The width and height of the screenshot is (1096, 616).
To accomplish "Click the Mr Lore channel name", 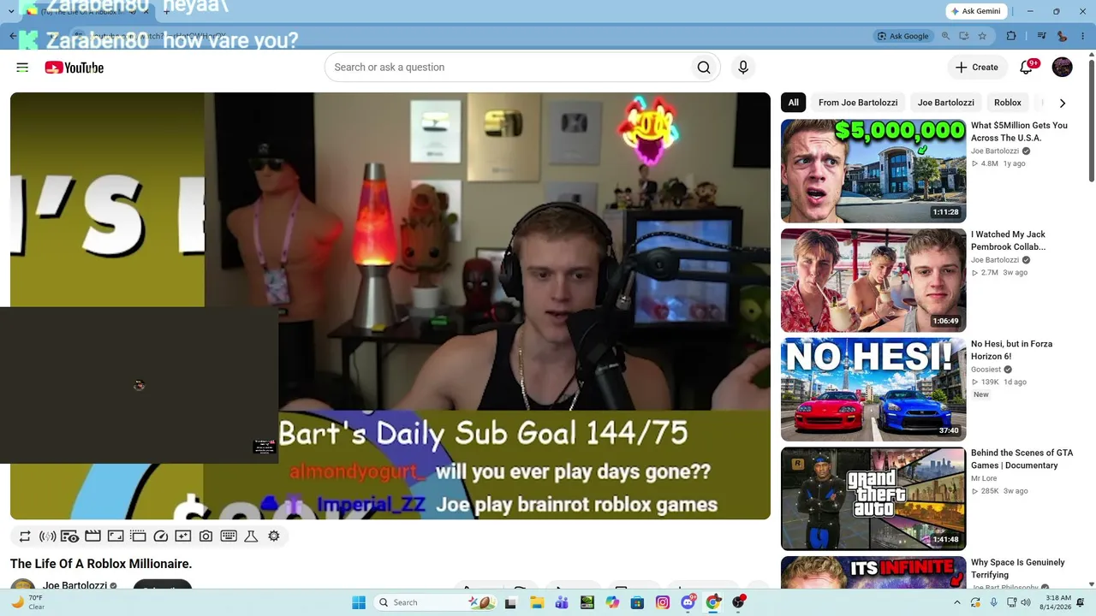I will point(984,479).
